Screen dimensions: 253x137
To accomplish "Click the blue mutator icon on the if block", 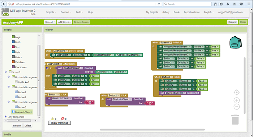I will (47, 68).
